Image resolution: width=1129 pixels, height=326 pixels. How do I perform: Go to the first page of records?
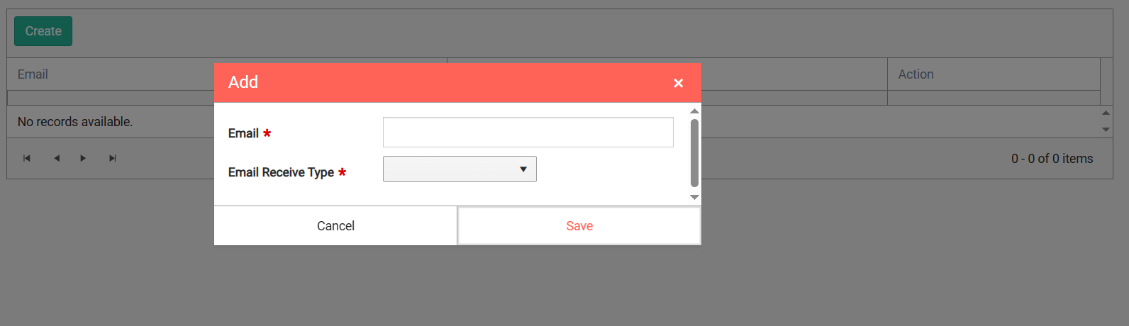pyautogui.click(x=27, y=158)
